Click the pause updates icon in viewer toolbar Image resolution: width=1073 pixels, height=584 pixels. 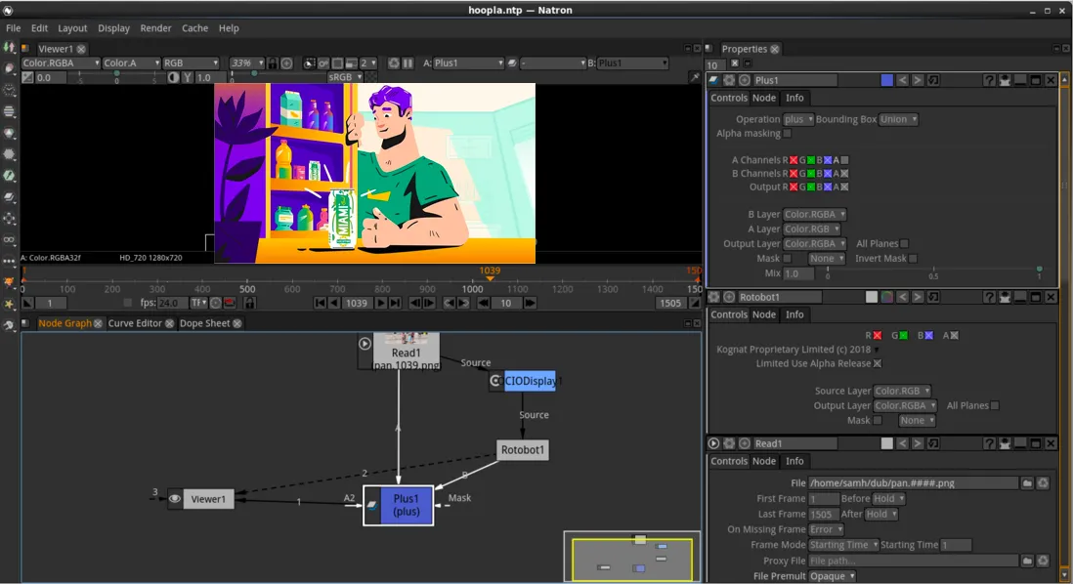pos(408,63)
